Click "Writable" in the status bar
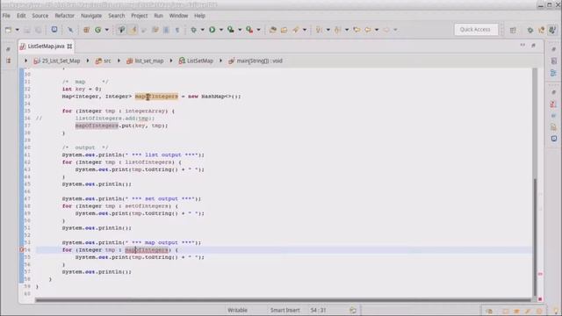The width and height of the screenshot is (562, 316). [237, 310]
